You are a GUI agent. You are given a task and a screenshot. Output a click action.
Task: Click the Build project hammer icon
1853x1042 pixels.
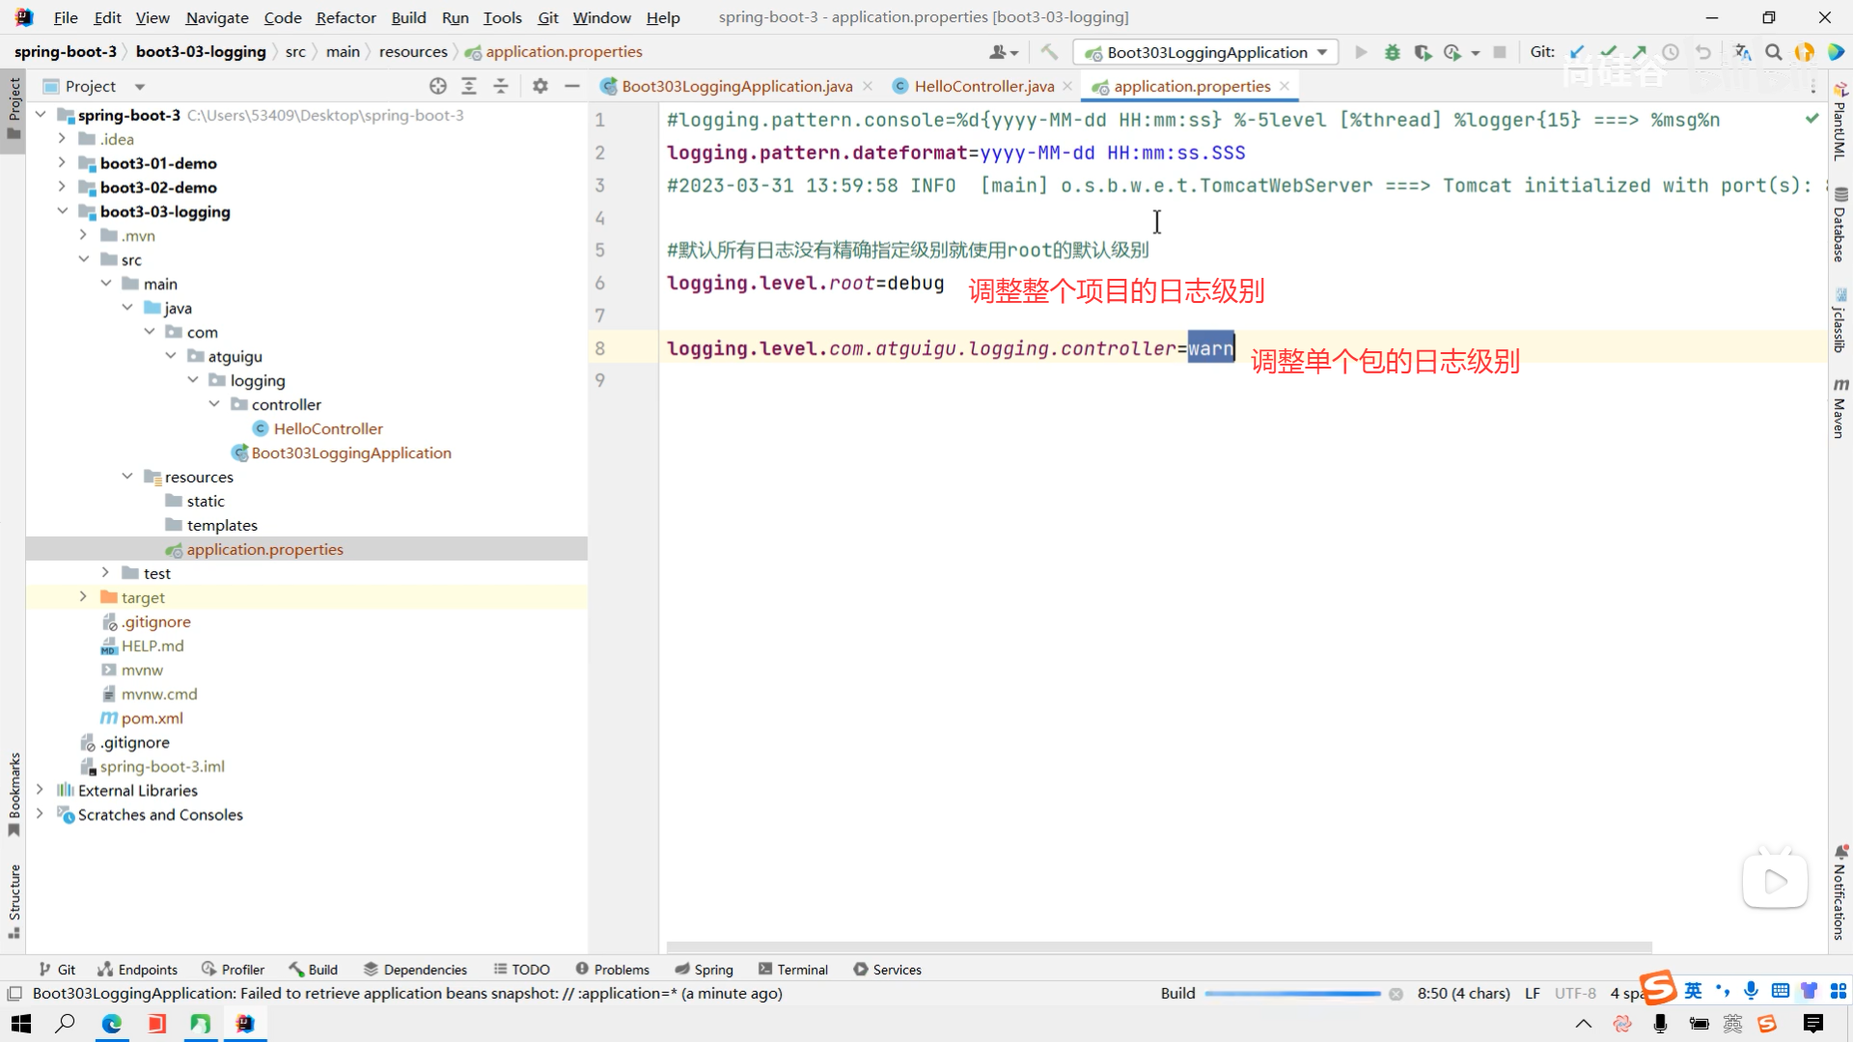[x=1049, y=52]
